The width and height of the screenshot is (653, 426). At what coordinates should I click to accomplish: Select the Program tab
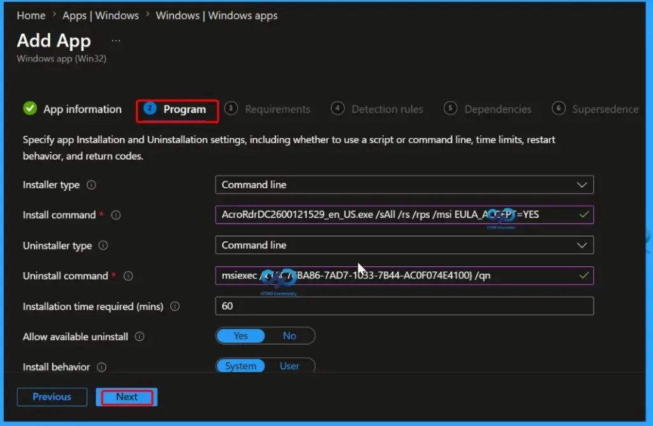(177, 110)
